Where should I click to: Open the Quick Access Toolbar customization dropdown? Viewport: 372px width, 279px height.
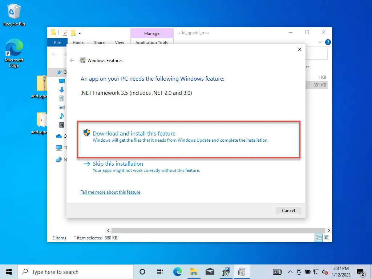(79, 33)
